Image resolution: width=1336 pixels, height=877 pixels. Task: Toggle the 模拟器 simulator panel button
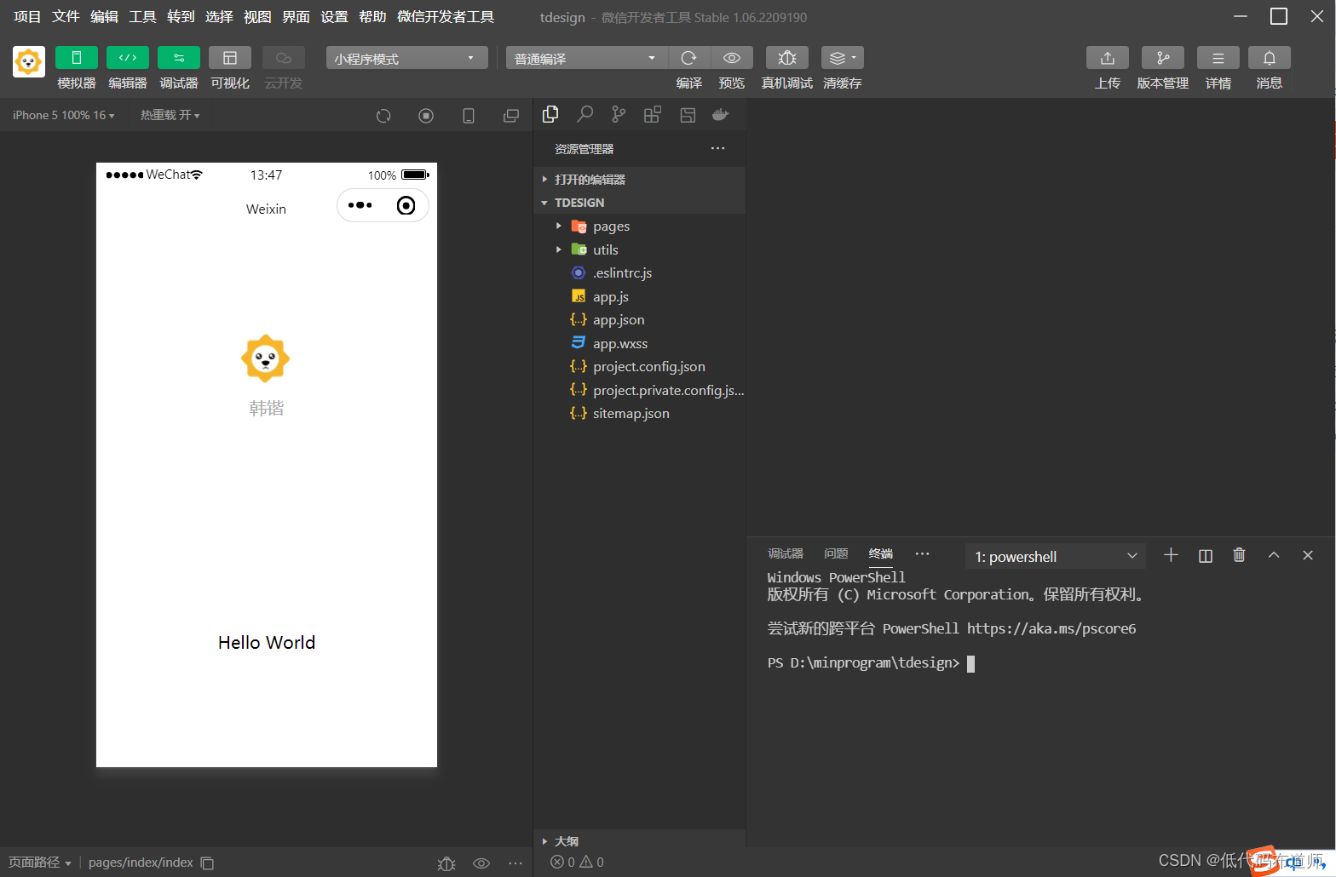click(76, 58)
